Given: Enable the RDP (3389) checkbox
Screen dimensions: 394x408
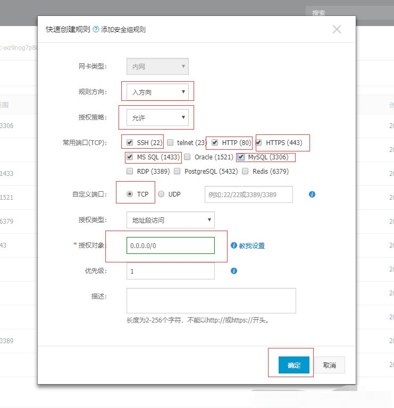Looking at the screenshot, I should coord(130,171).
